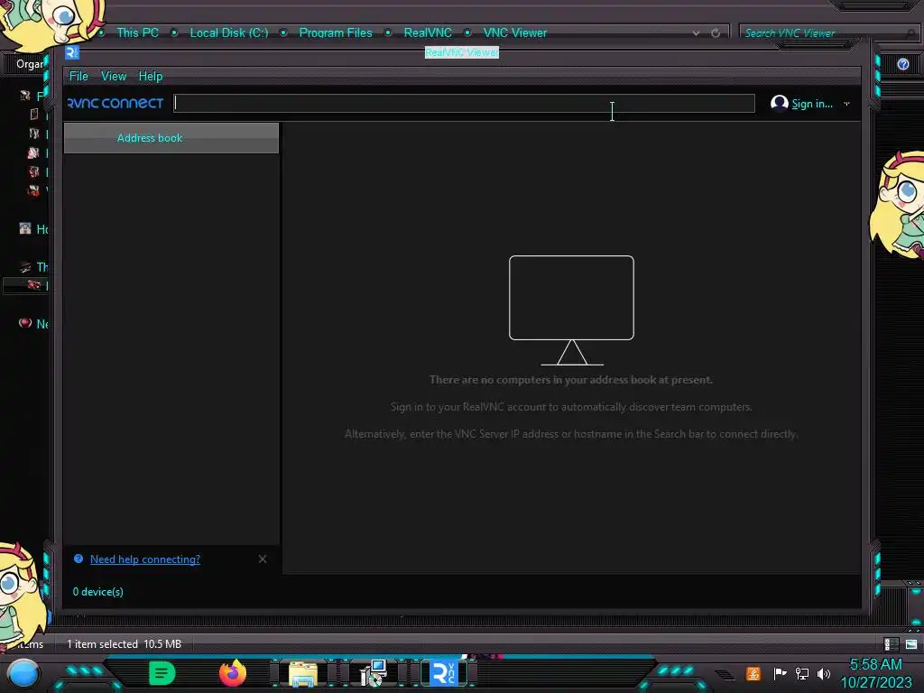The image size is (924, 693).
Task: Click the This PC icon in Explorer sidebar
Action: tap(25, 267)
